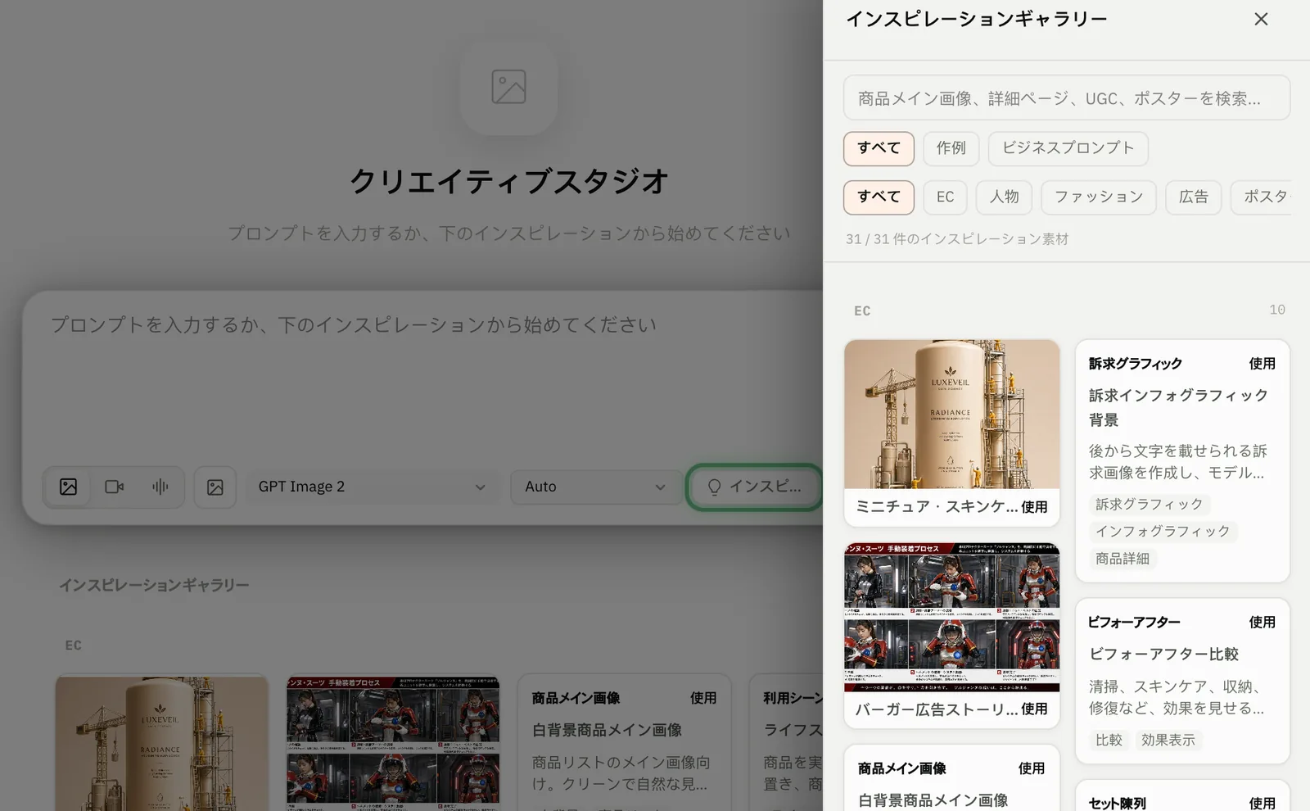The height and width of the screenshot is (811, 1310).
Task: Select the partially visible ポスター chip
Action: (1261, 197)
